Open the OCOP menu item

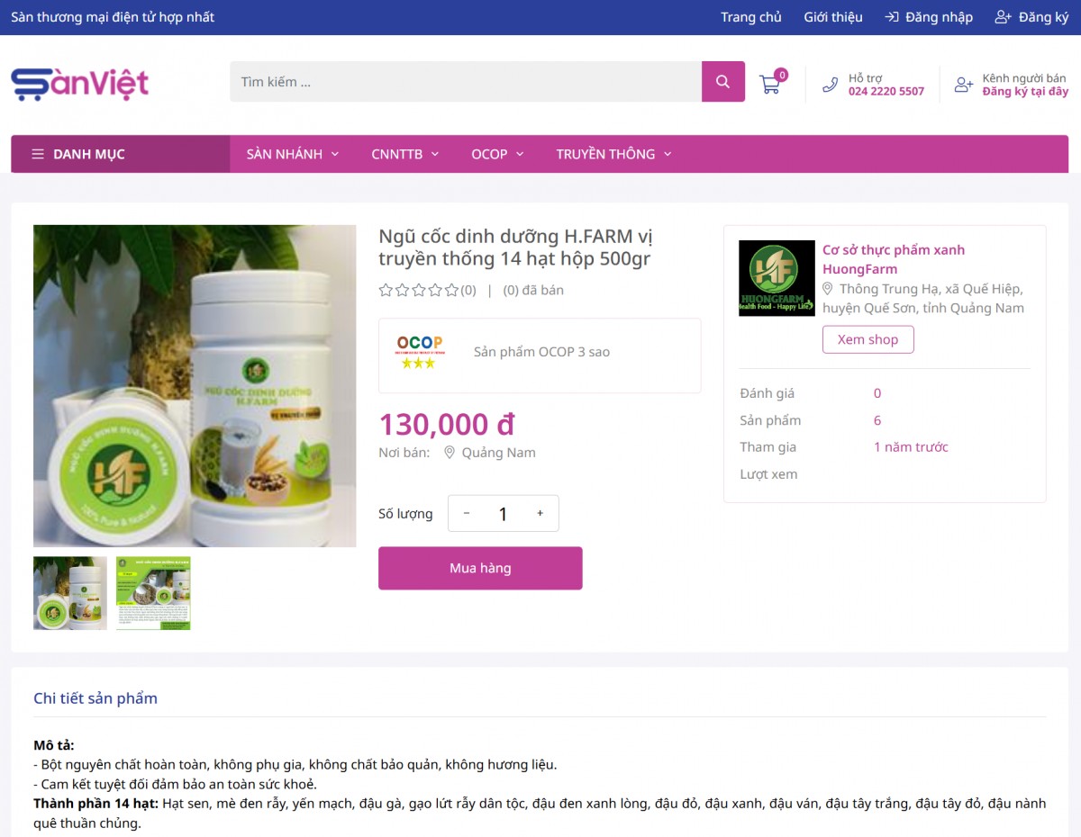(497, 154)
